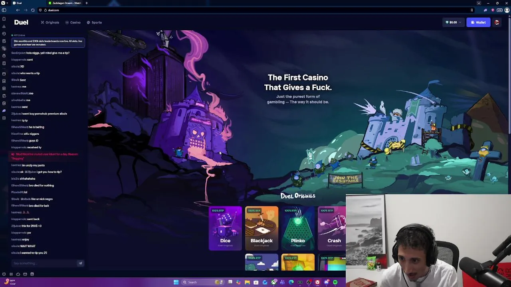Send the chat message arrow icon
Image resolution: width=511 pixels, height=287 pixels.
[80, 263]
